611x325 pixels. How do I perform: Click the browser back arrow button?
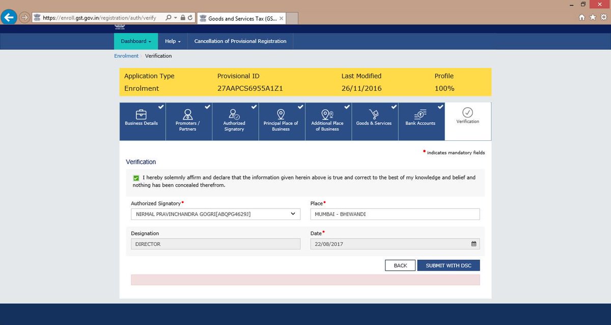click(x=9, y=17)
